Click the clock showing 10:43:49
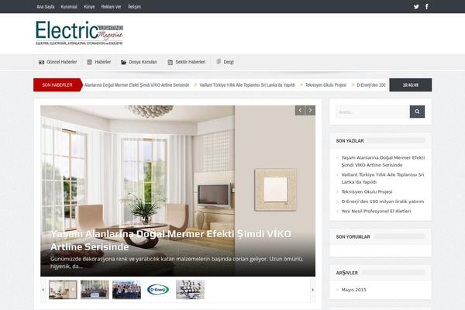Viewport: 465px width, 310px height. coord(411,84)
